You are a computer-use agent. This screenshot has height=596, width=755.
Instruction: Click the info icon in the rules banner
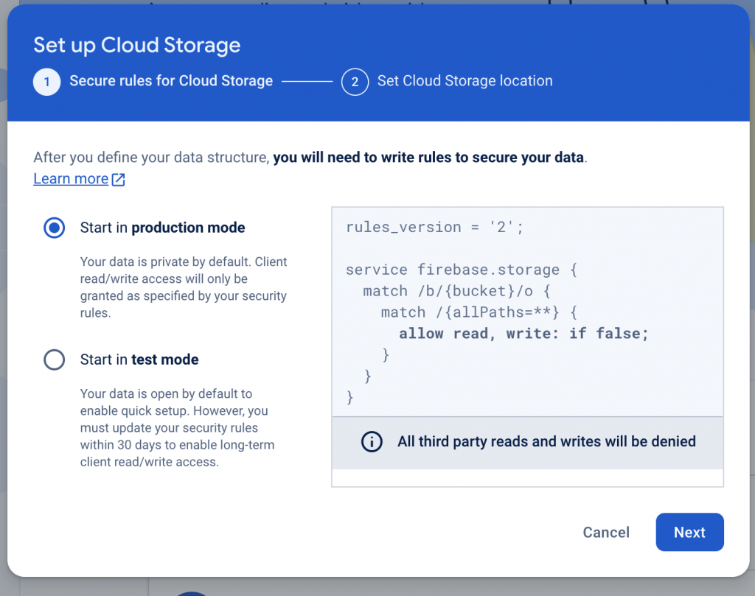372,442
